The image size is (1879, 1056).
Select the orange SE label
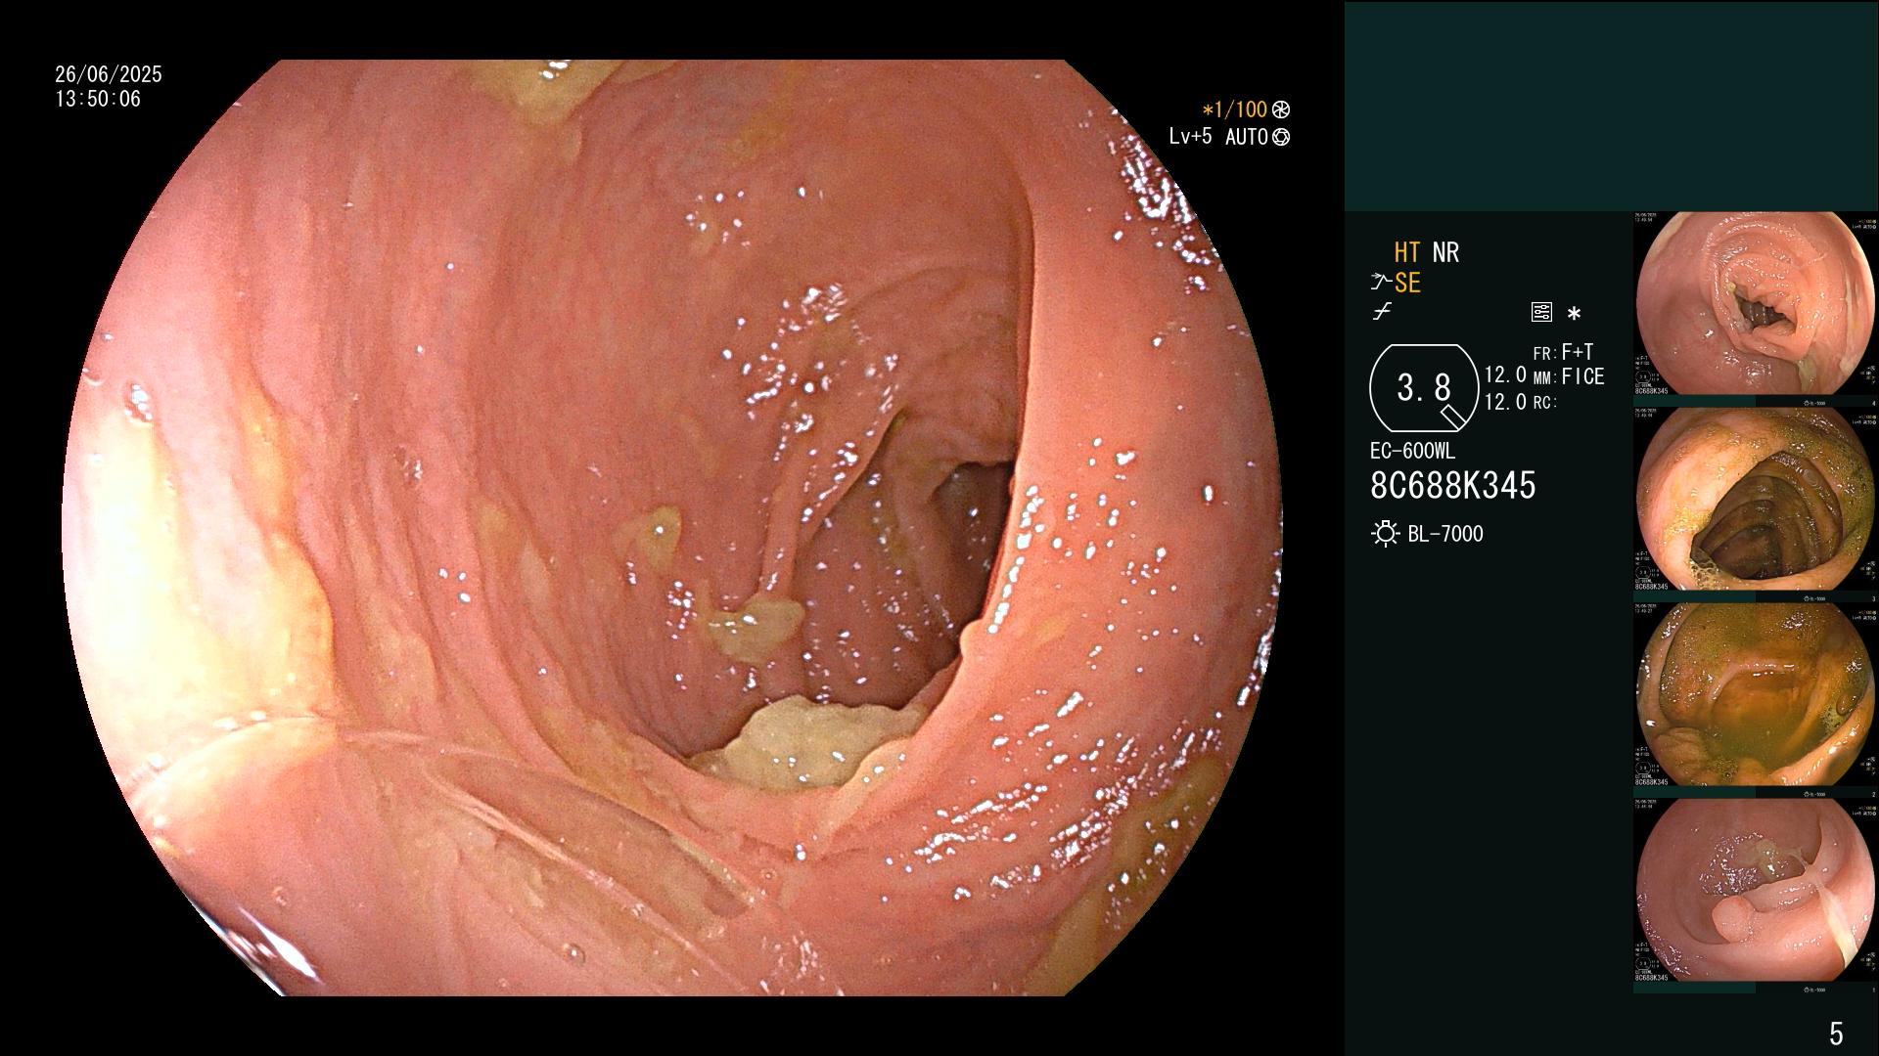(x=1407, y=284)
